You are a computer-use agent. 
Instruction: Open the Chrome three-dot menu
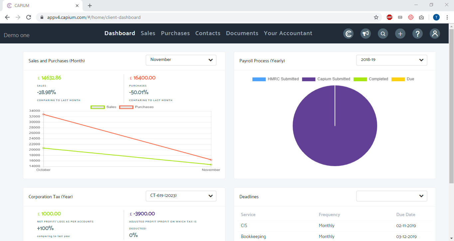[x=447, y=17]
